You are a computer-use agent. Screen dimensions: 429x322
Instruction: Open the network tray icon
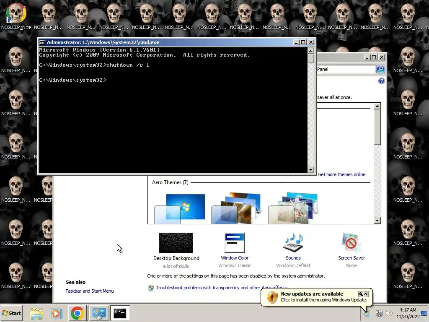(x=379, y=313)
